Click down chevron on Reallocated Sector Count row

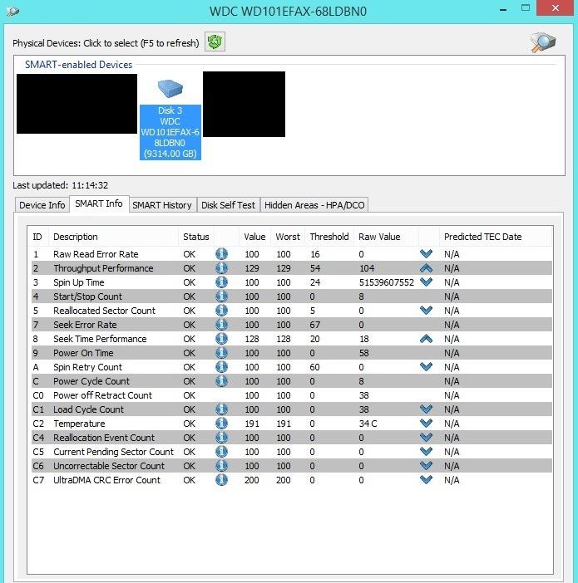(426, 311)
